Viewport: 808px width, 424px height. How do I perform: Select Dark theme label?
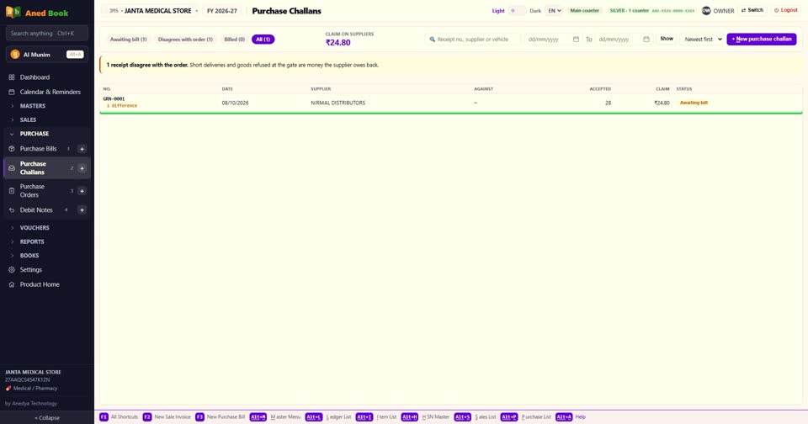point(535,10)
